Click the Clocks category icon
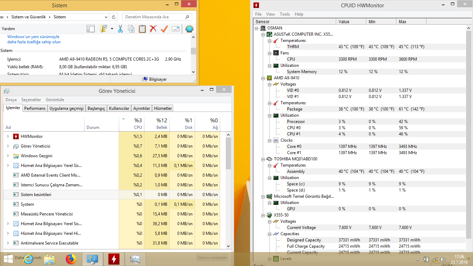 (276, 140)
